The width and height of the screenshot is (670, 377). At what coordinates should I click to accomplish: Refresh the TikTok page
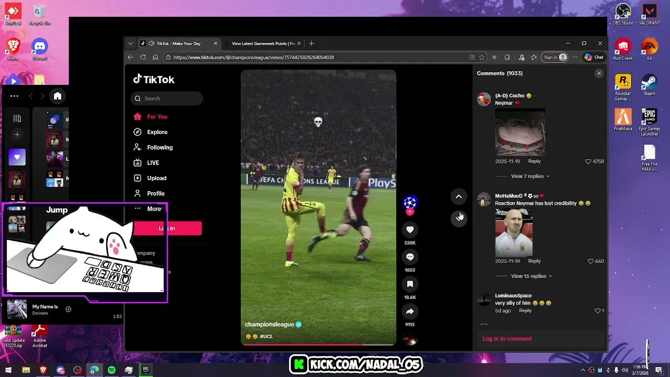coord(143,57)
